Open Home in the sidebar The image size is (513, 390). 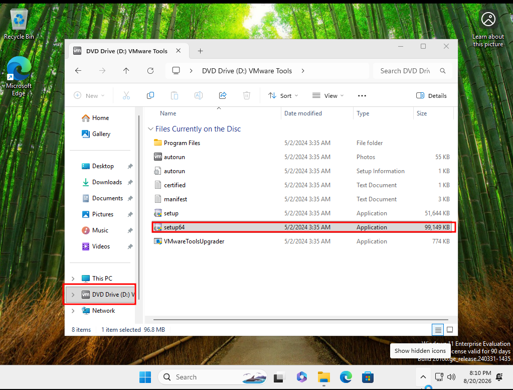(100, 118)
